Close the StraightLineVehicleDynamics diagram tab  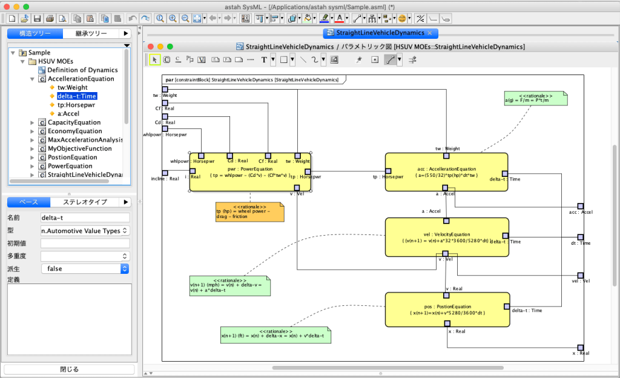[x=430, y=33]
